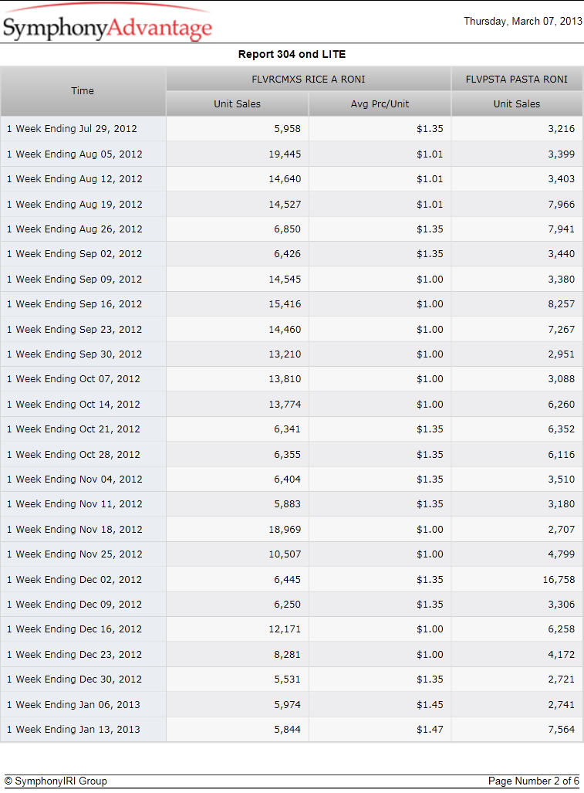Screen dimensions: 584x793
Task: Click the FLVRCMXS RICE A RONI header
Action: point(308,79)
